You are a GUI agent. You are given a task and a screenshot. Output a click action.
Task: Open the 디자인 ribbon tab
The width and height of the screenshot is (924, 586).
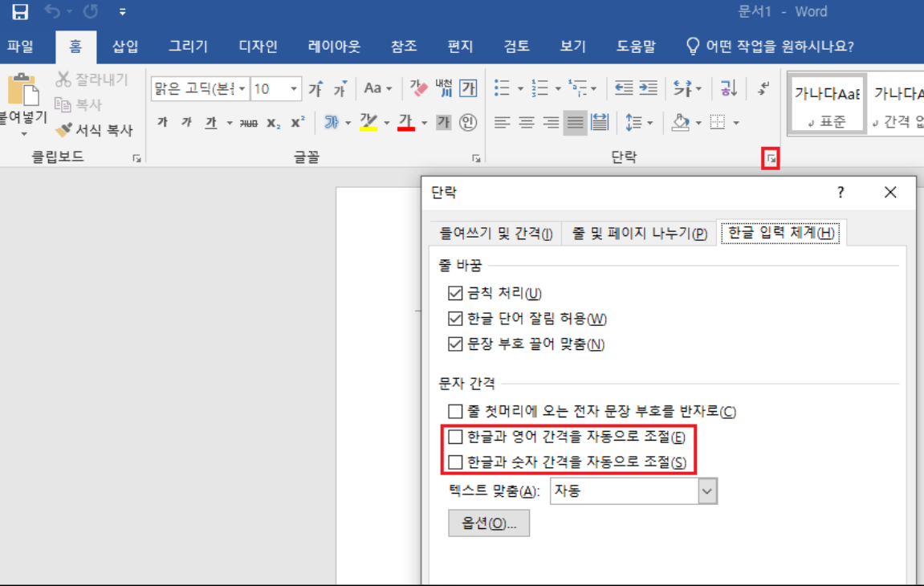tap(258, 47)
